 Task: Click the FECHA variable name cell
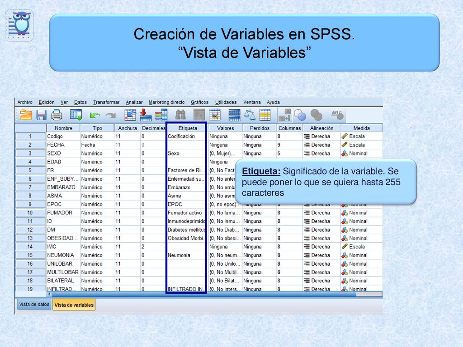(x=63, y=145)
